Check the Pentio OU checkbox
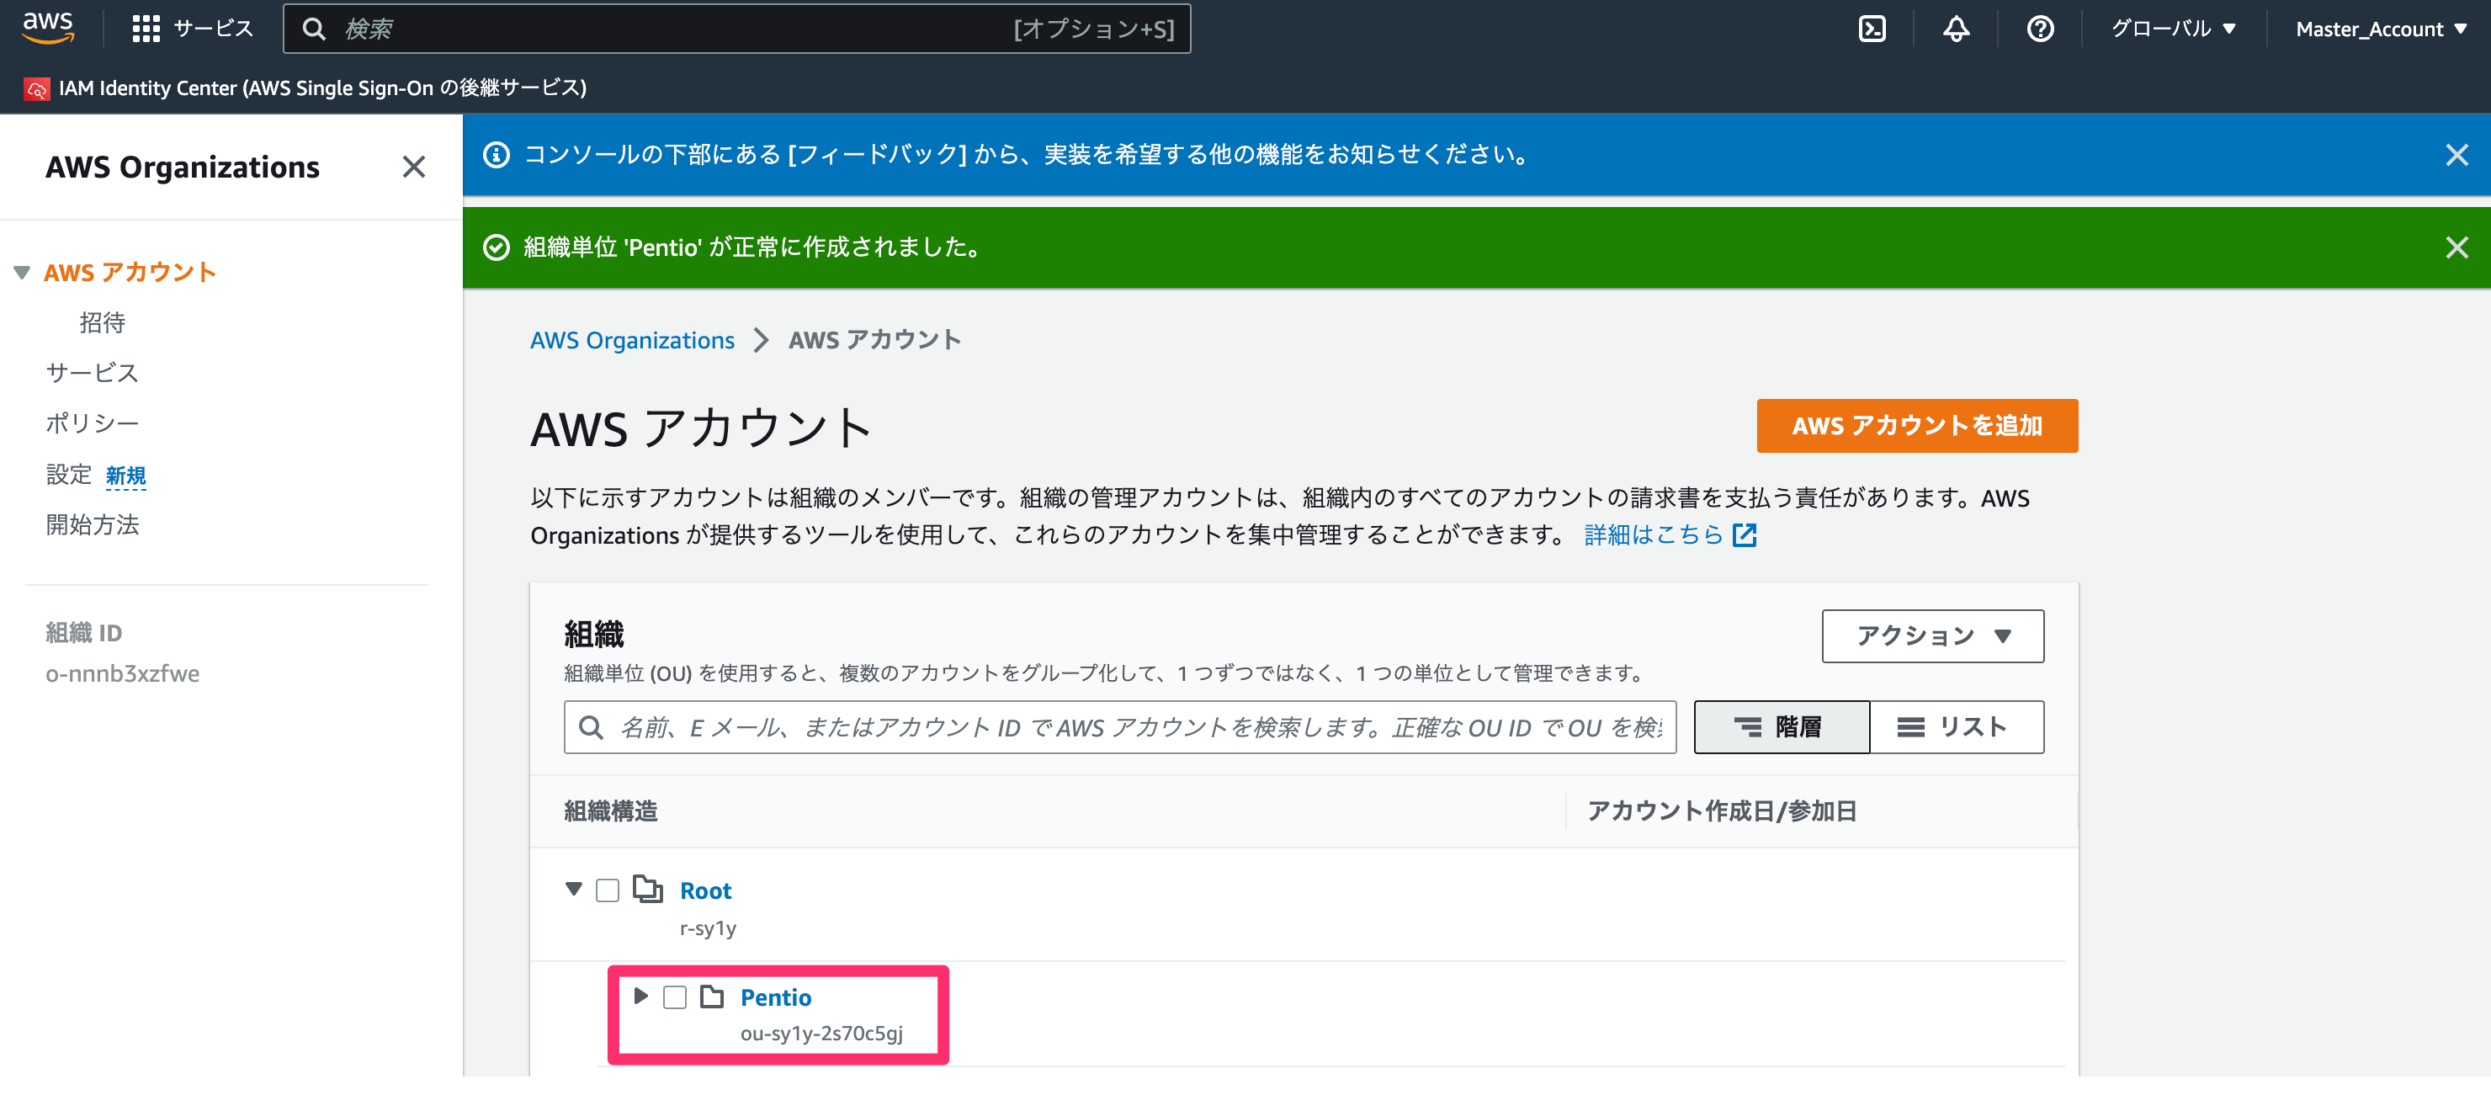2491x1111 pixels. pyautogui.click(x=675, y=997)
